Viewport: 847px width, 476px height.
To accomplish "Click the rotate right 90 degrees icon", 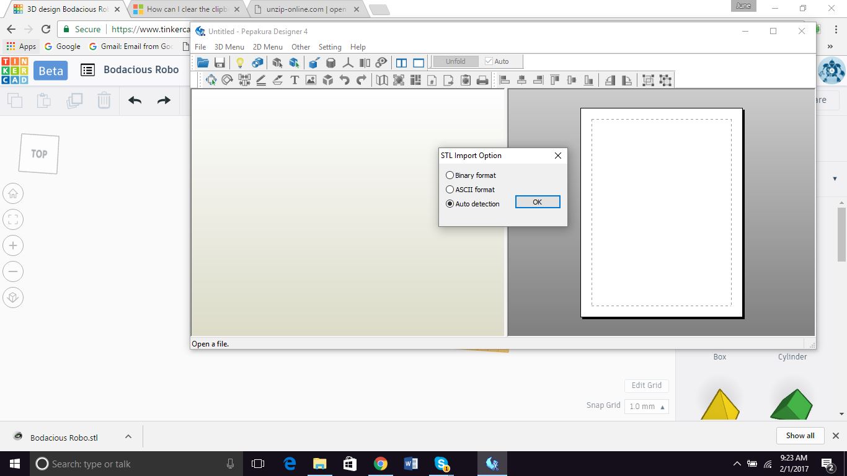I will click(627, 79).
